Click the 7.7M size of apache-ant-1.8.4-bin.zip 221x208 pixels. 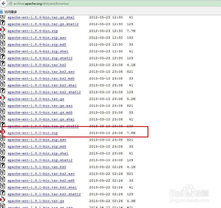click(x=131, y=31)
